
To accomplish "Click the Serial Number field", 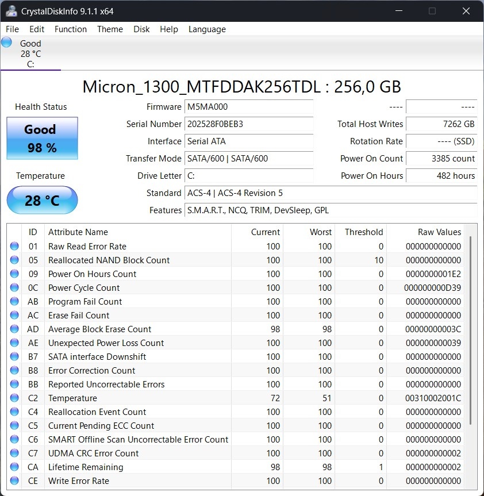I will pyautogui.click(x=249, y=124).
